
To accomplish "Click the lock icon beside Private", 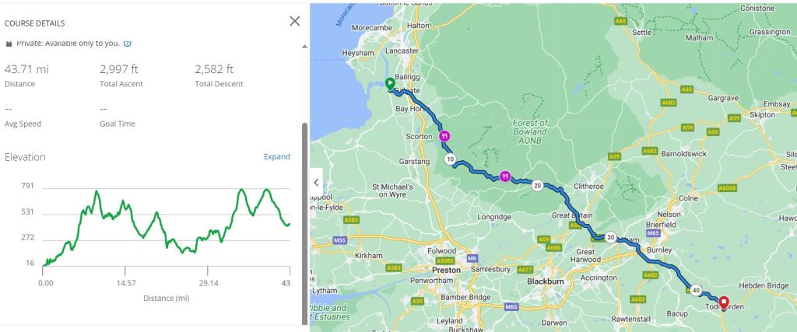I will (x=9, y=44).
